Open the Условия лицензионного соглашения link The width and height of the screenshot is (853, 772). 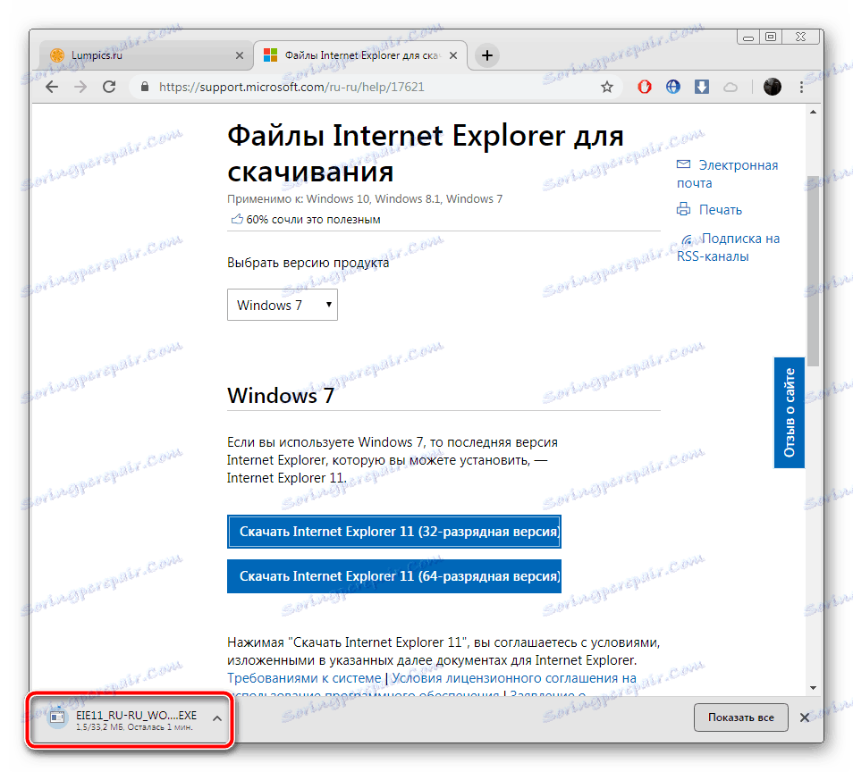514,678
